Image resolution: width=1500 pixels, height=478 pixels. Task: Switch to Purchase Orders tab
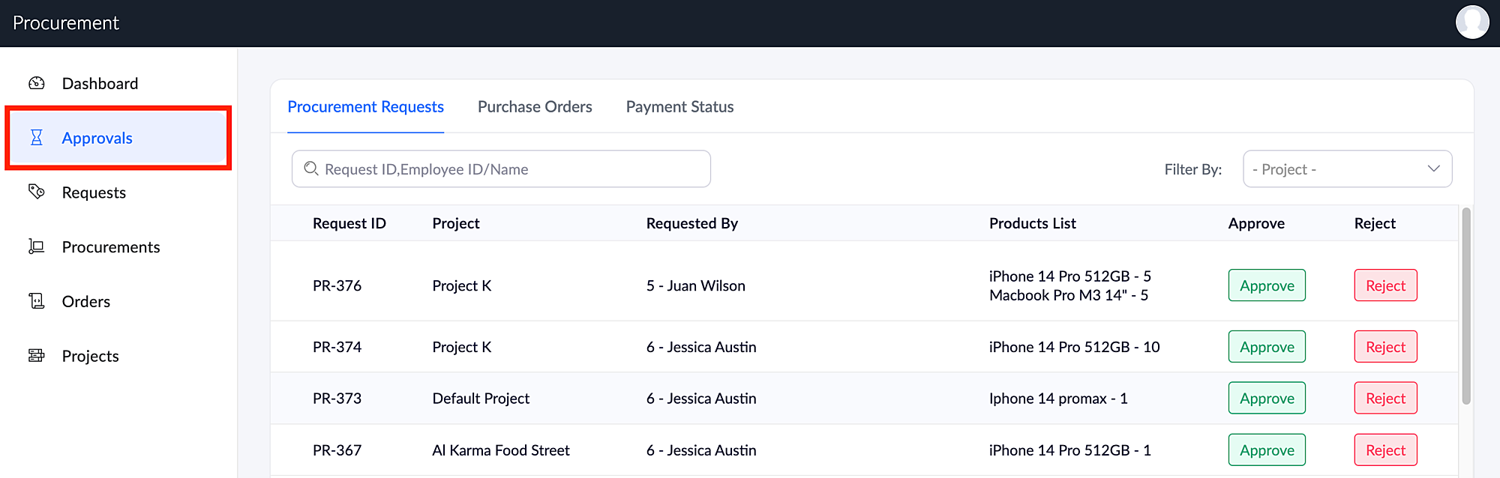click(535, 107)
